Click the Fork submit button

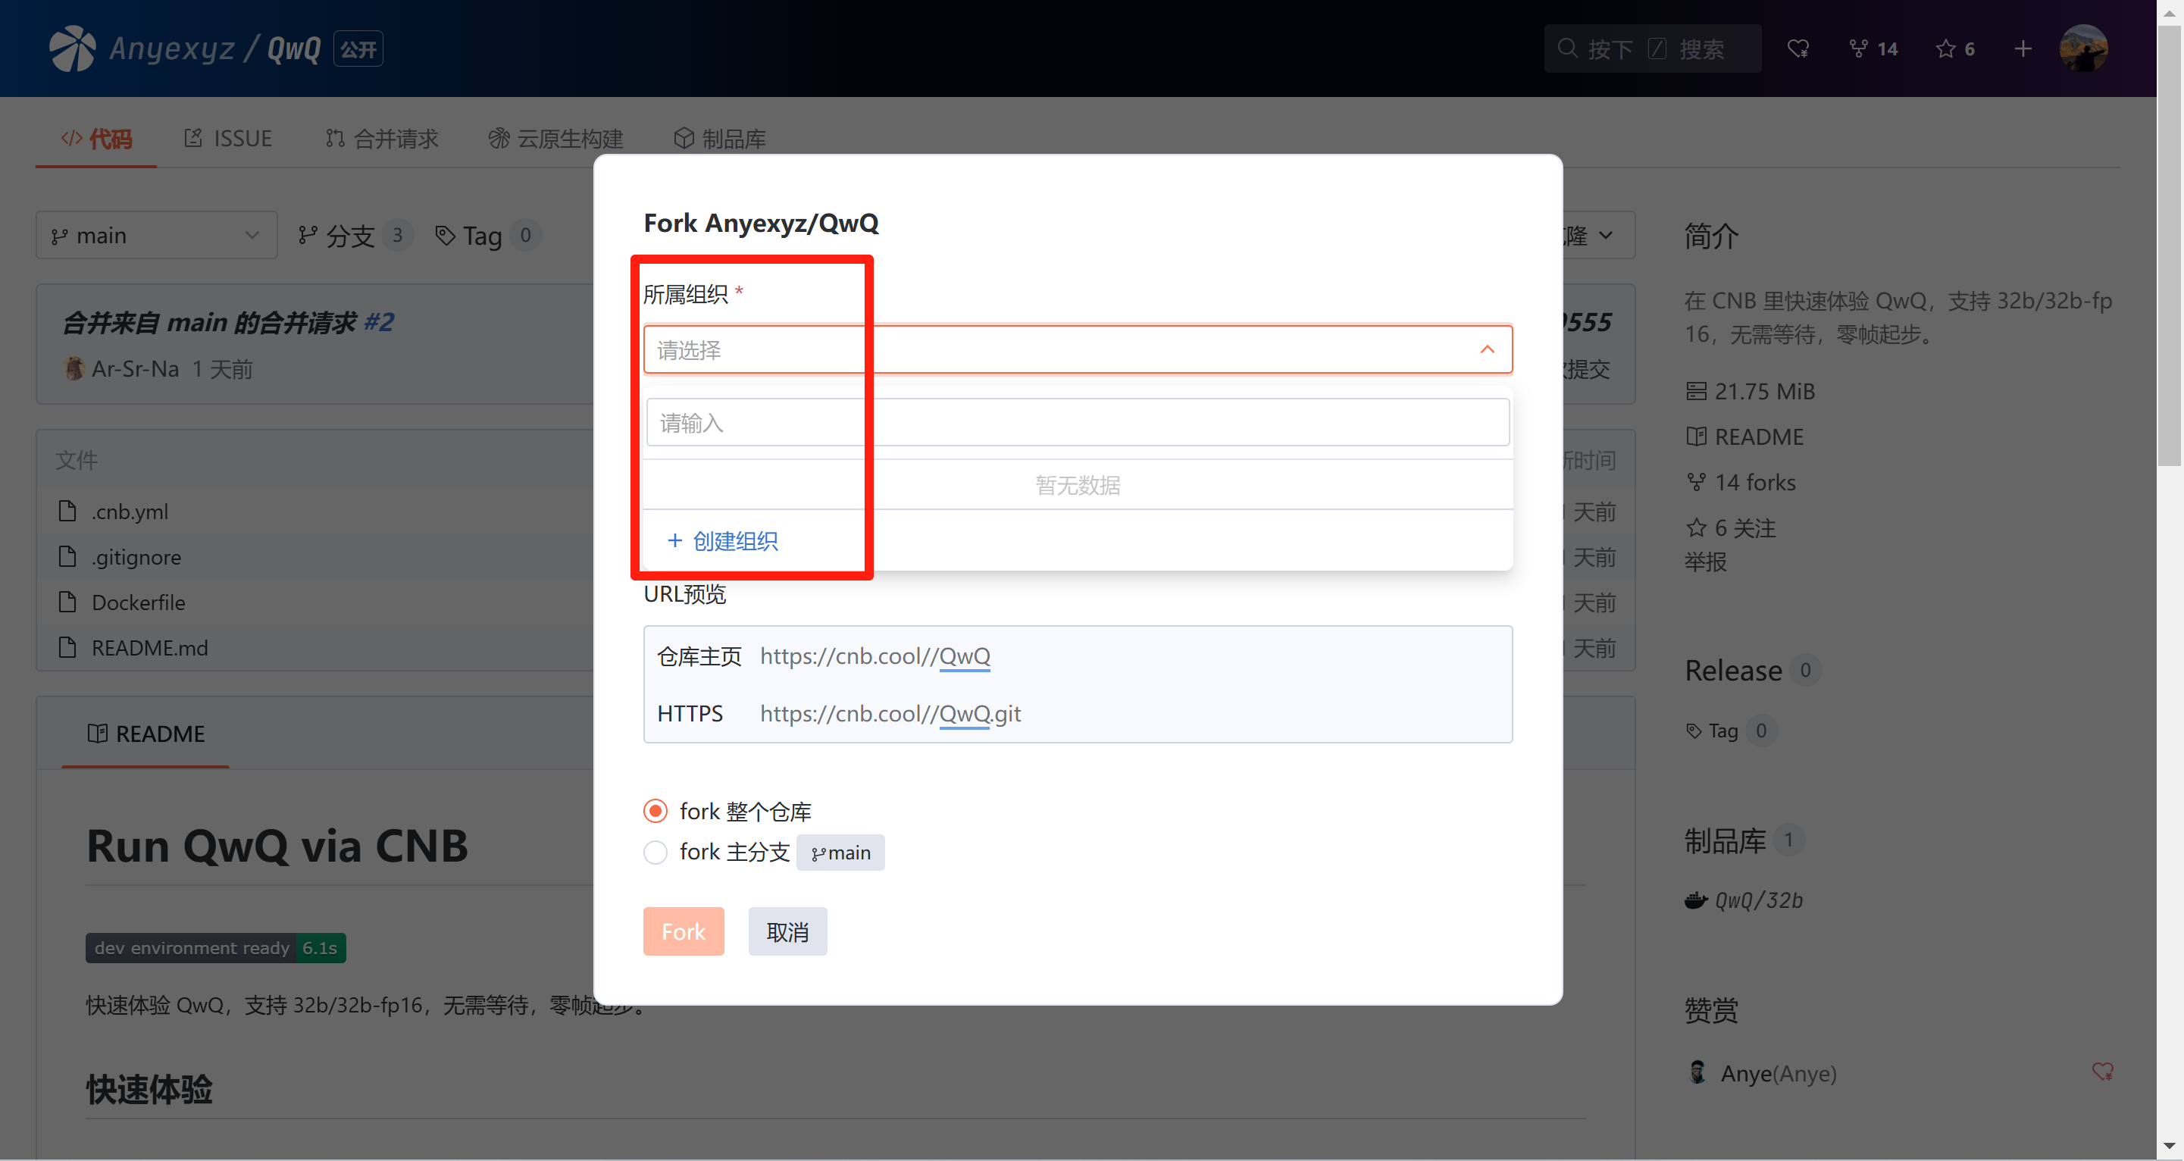[684, 931]
